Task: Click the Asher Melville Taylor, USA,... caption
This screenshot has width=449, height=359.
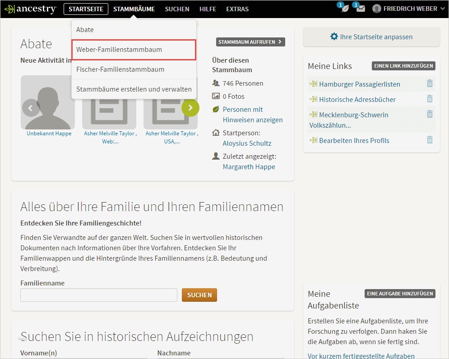Action: [x=172, y=138]
